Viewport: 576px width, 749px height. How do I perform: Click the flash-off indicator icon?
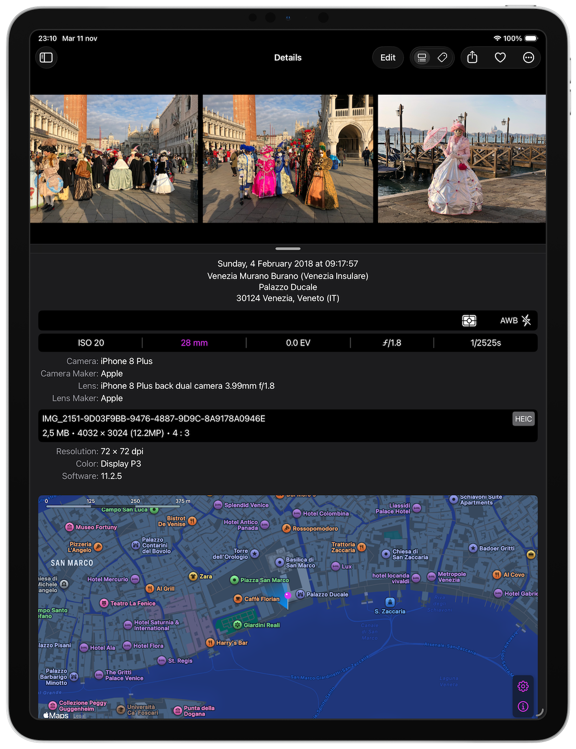coord(527,320)
